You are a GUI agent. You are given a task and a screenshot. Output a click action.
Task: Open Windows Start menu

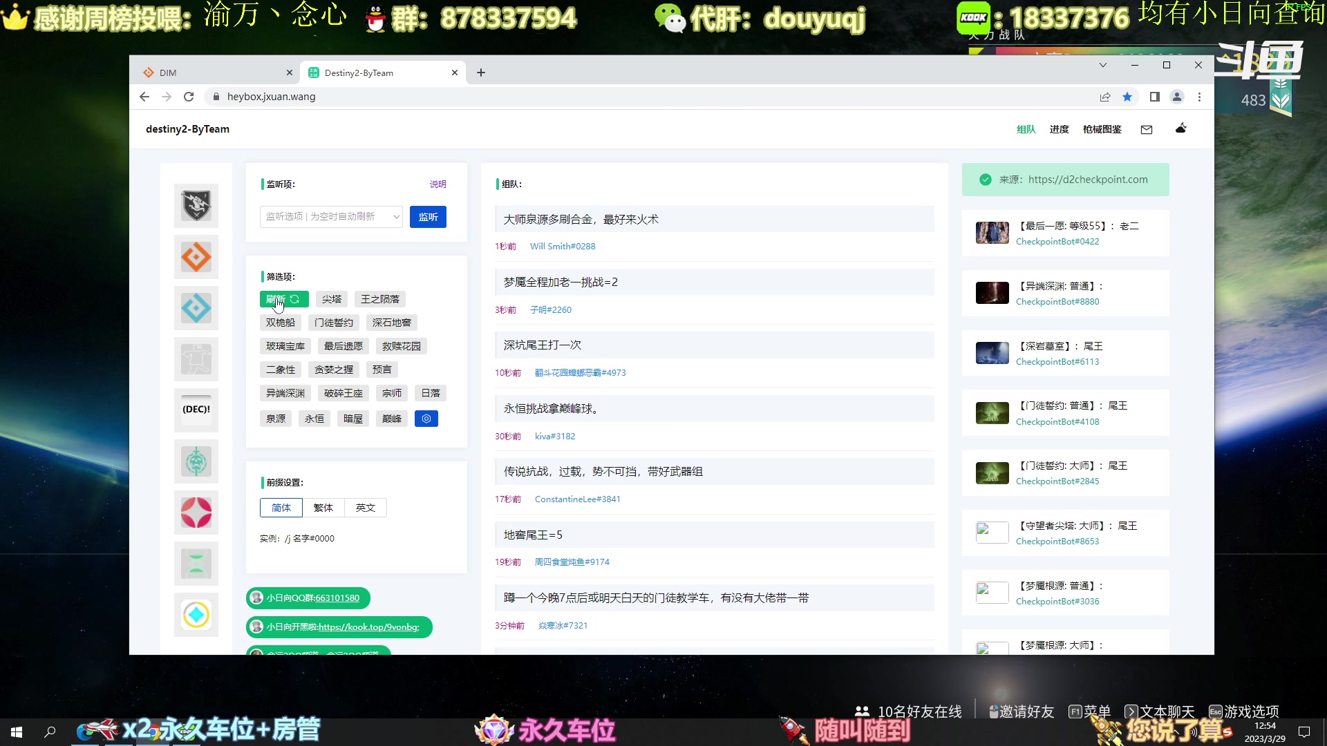[x=17, y=732]
